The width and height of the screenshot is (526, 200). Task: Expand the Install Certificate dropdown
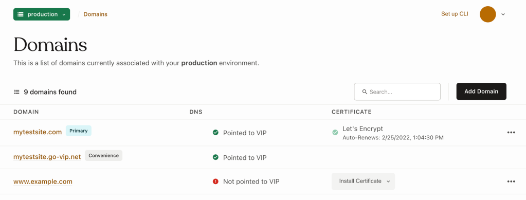[x=364, y=181]
